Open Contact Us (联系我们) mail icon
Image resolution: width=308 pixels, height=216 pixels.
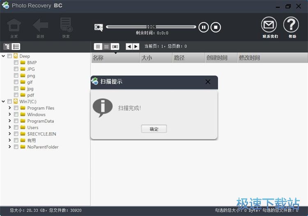coord(269,25)
